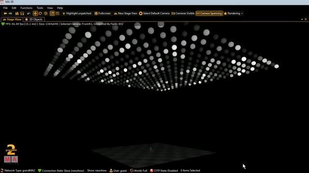Viewport: 309px width, 173px height.
Task: Select the move arrows tool
Action: coord(35,13)
